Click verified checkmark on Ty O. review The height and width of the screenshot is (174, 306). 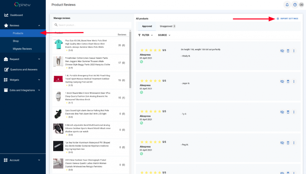[x=141, y=123]
